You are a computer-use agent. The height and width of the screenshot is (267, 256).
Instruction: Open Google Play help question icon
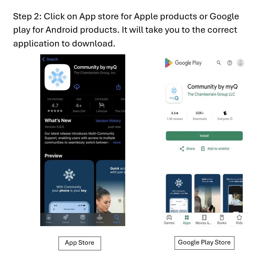pyautogui.click(x=230, y=63)
